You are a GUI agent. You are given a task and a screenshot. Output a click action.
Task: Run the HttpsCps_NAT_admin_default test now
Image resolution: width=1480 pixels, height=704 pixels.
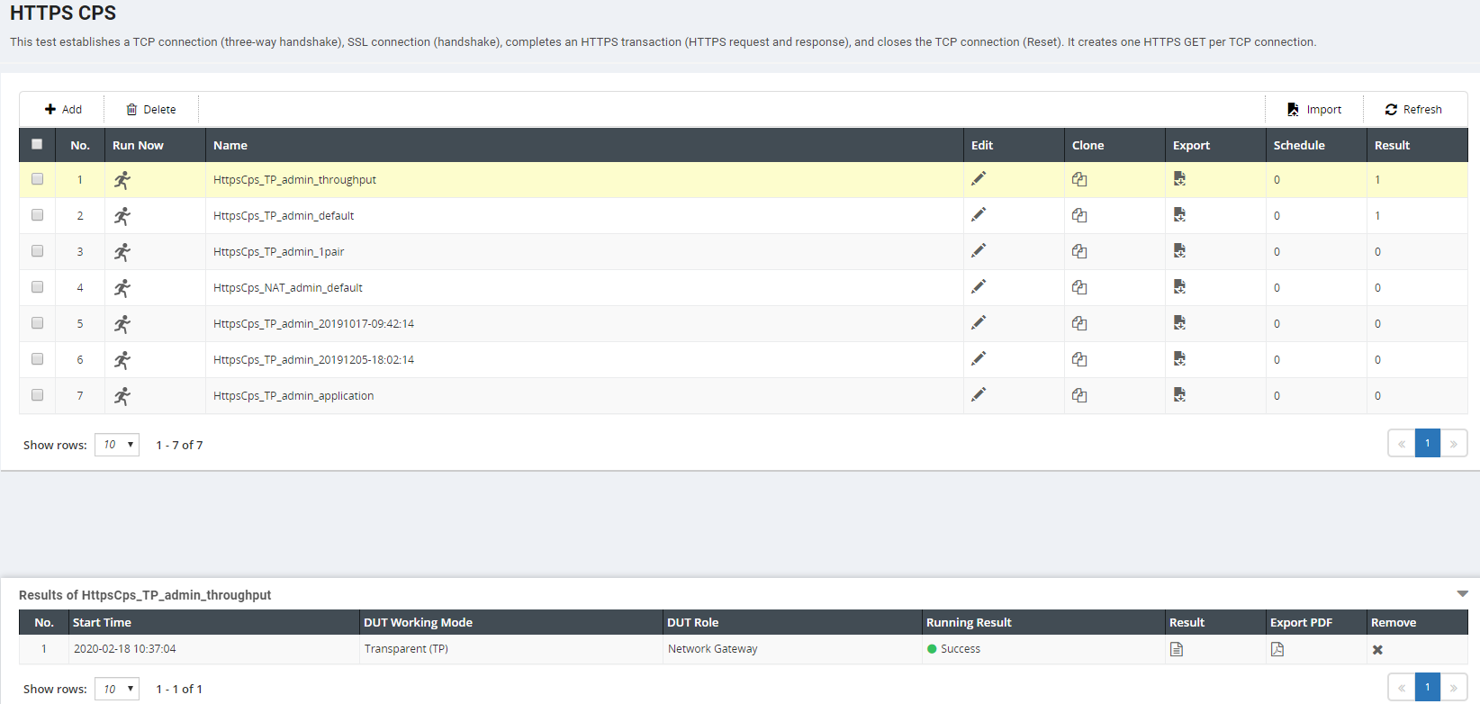(x=122, y=288)
